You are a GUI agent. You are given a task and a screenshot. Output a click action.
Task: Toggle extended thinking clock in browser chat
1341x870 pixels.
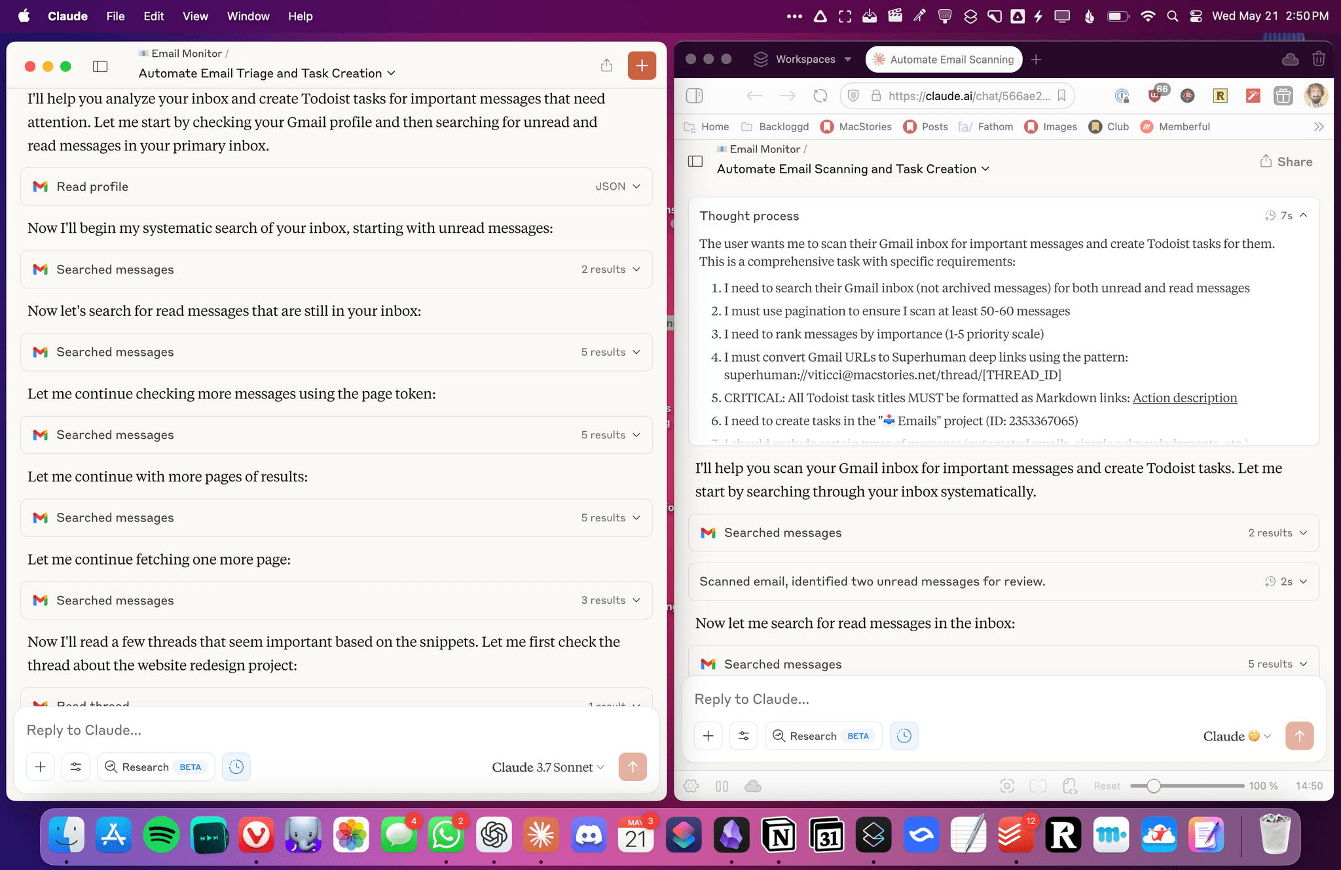904,736
